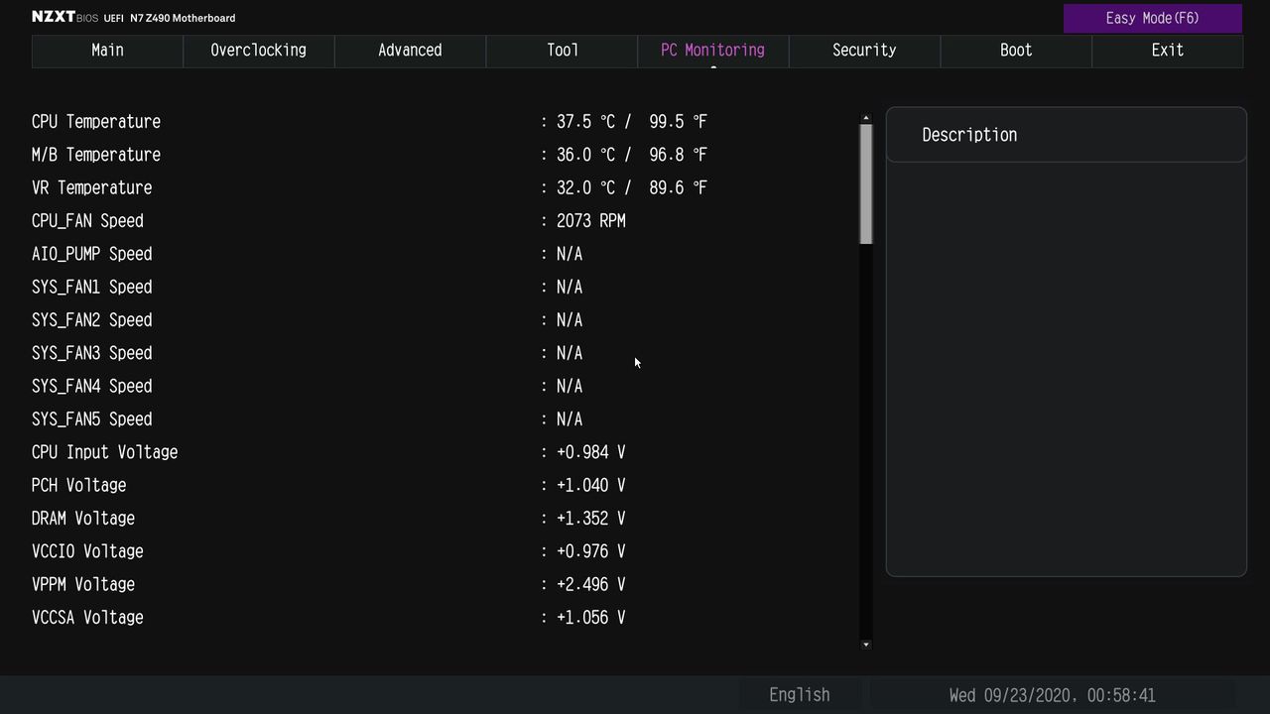The width and height of the screenshot is (1270, 714).
Task: Click the scrollbar down arrow
Action: 866,645
